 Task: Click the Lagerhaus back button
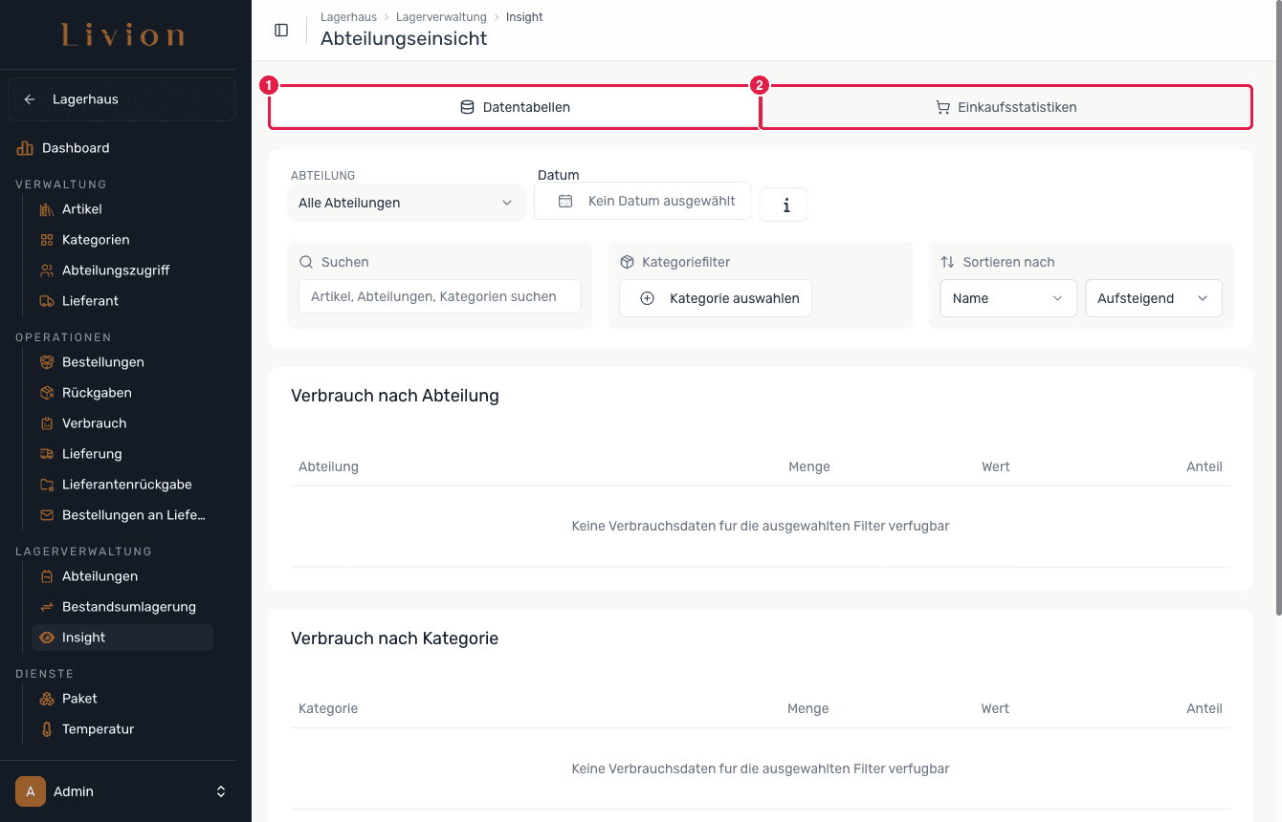pyautogui.click(x=122, y=99)
